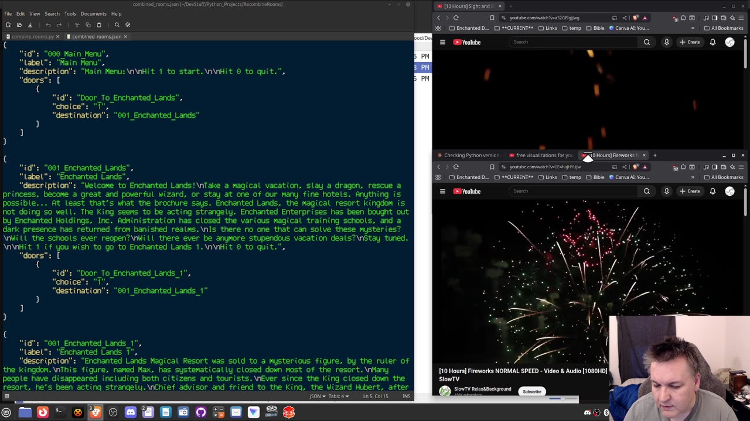Reload the page in the bottom browser

pos(456,167)
